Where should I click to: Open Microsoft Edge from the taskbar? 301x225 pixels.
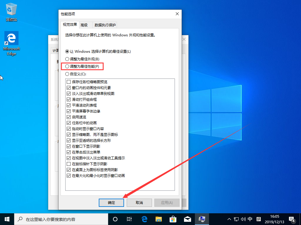(144, 219)
